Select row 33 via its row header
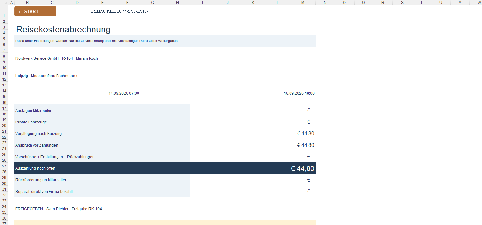Viewport: 482px width, 225px height. click(4, 201)
